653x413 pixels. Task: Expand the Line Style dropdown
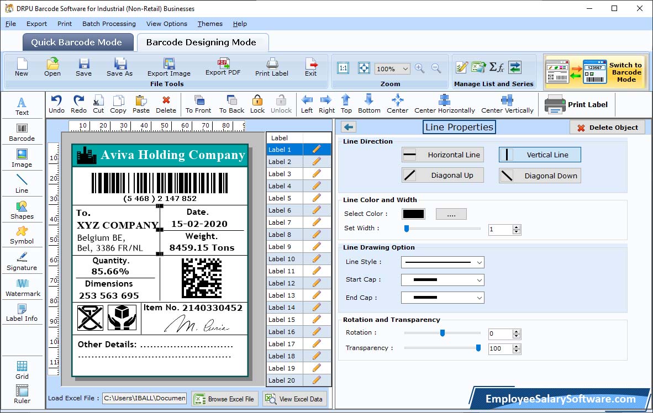pos(480,262)
